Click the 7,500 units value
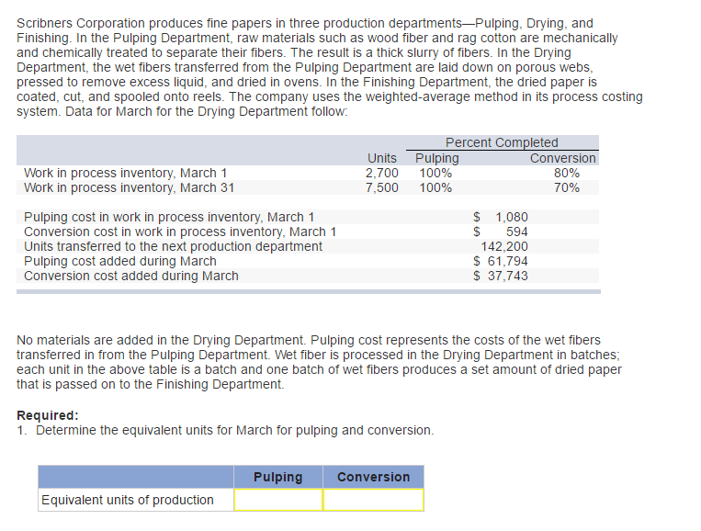This screenshot has width=701, height=531. [382, 187]
